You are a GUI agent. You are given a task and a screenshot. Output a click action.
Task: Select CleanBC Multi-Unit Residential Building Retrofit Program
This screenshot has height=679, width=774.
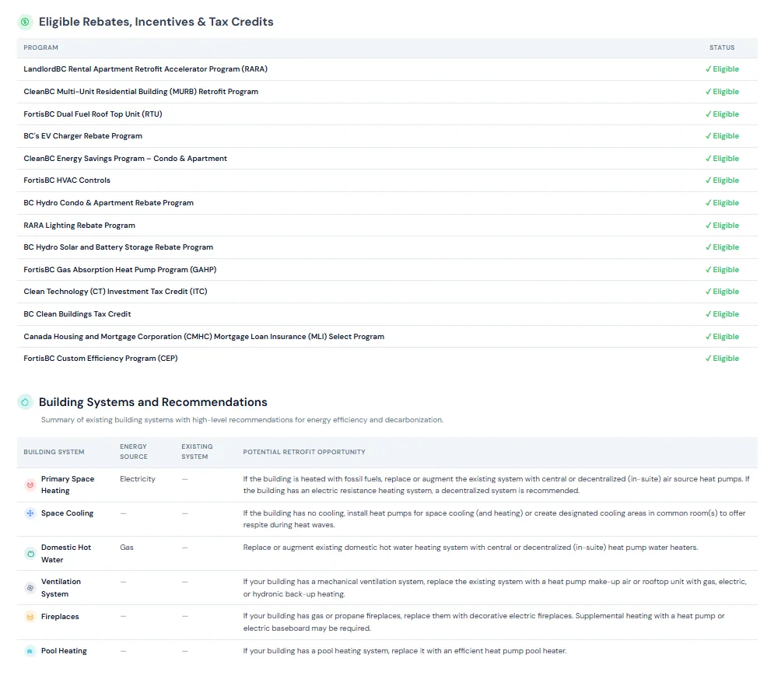pos(387,92)
